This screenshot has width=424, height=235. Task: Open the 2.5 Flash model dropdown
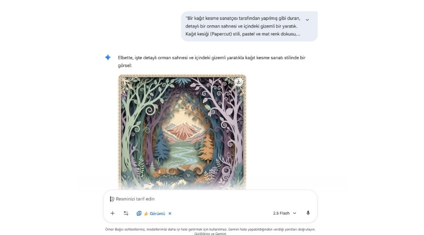285,213
